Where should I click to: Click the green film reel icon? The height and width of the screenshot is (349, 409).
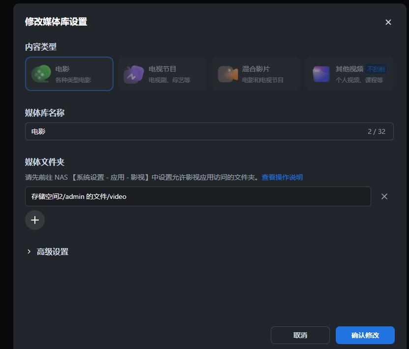[41, 74]
